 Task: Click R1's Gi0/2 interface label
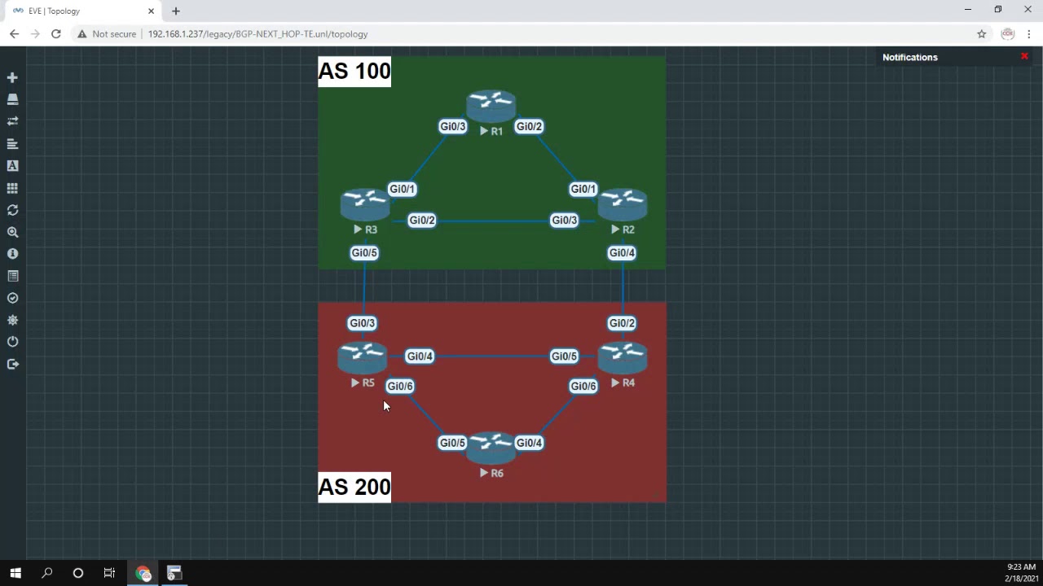[530, 126]
